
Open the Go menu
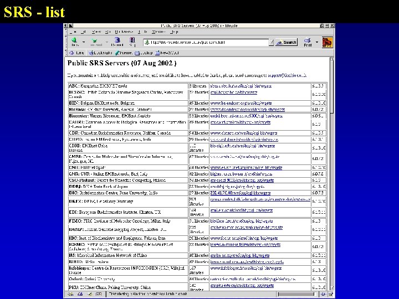point(108,32)
